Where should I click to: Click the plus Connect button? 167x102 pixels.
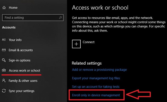(x=76, y=44)
